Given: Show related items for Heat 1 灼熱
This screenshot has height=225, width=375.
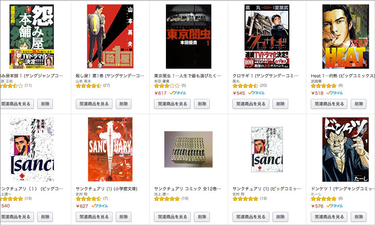Looking at the screenshot, I should [329, 104].
